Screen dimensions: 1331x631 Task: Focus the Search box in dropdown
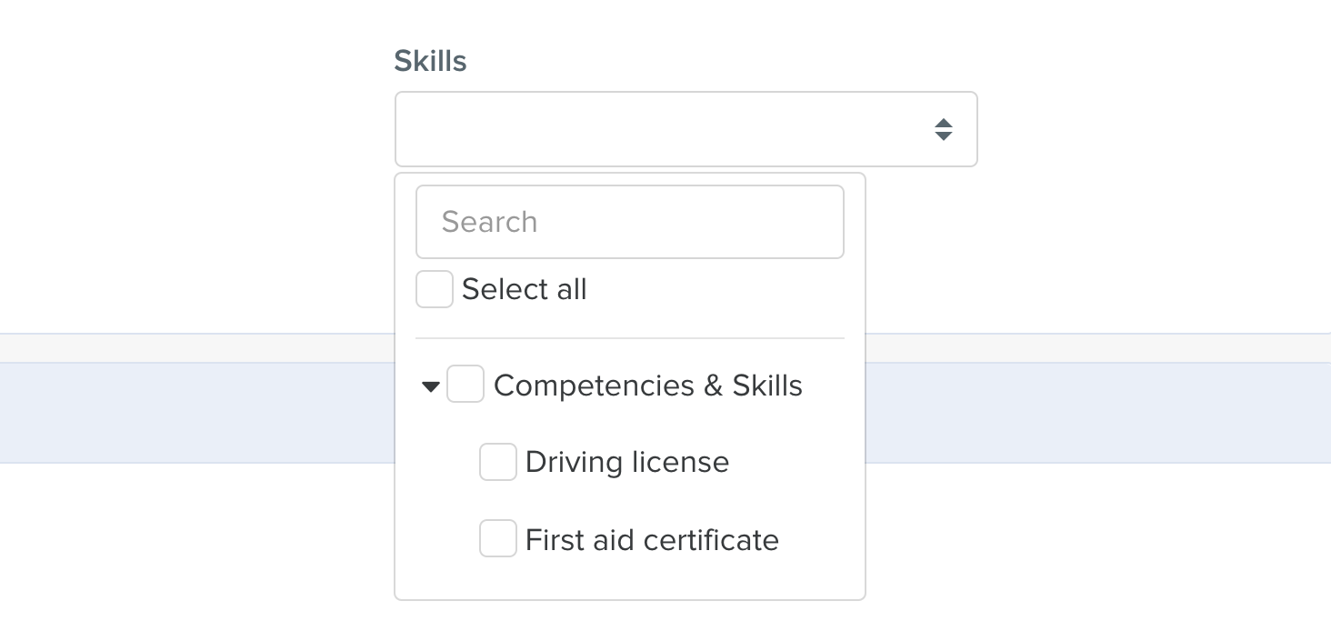click(630, 222)
